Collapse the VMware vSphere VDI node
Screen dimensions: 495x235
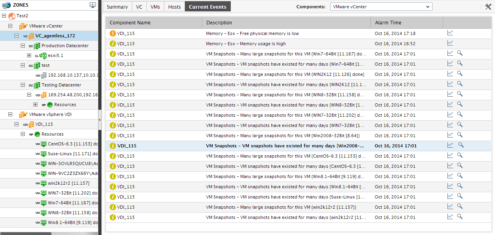point(10,114)
